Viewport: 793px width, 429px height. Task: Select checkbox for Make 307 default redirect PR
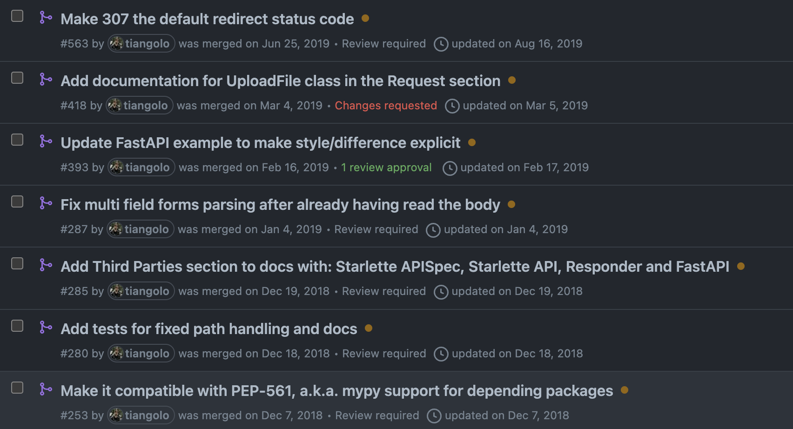(x=17, y=16)
